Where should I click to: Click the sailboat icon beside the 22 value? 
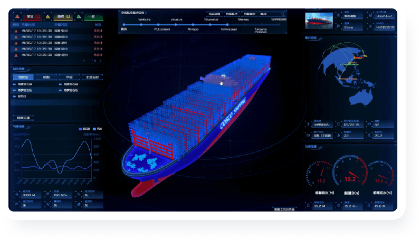point(339,135)
